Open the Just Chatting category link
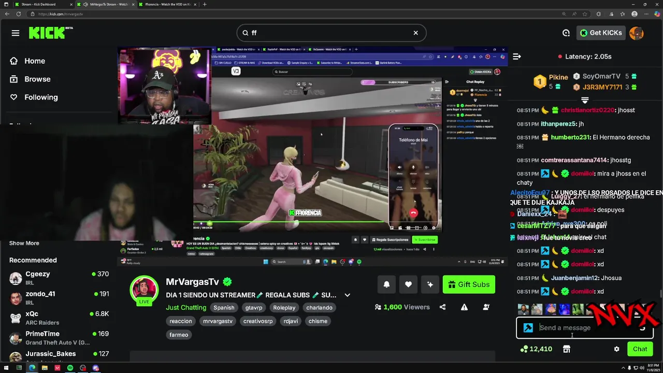This screenshot has width=663, height=373. point(186,307)
